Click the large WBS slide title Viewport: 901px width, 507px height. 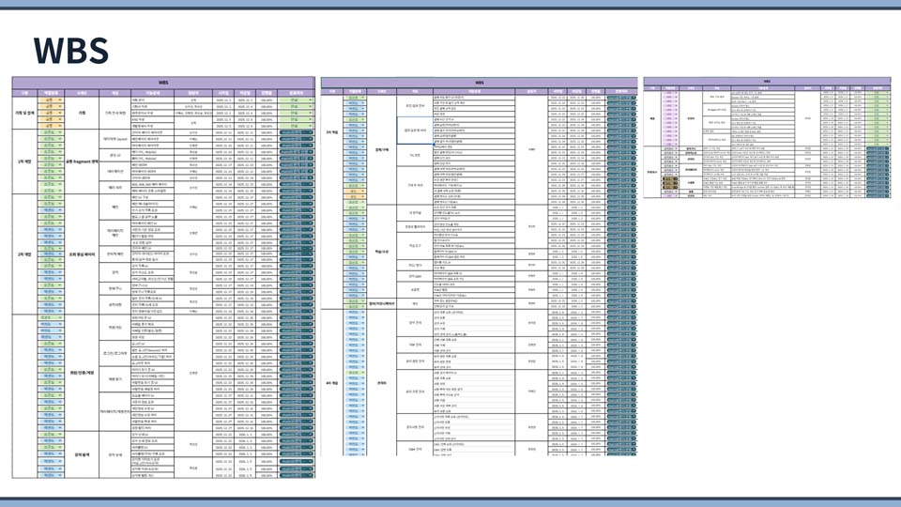(x=70, y=49)
